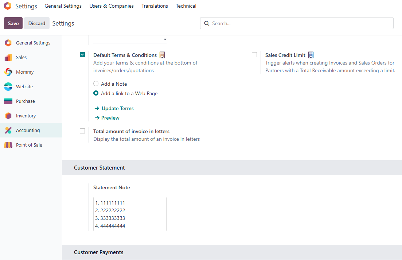Click the Statement Note label
402x260 pixels.
click(x=112, y=188)
